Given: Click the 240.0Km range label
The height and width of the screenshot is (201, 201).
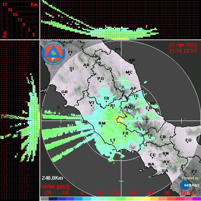Looking at the screenshot, I should pos(52,178).
